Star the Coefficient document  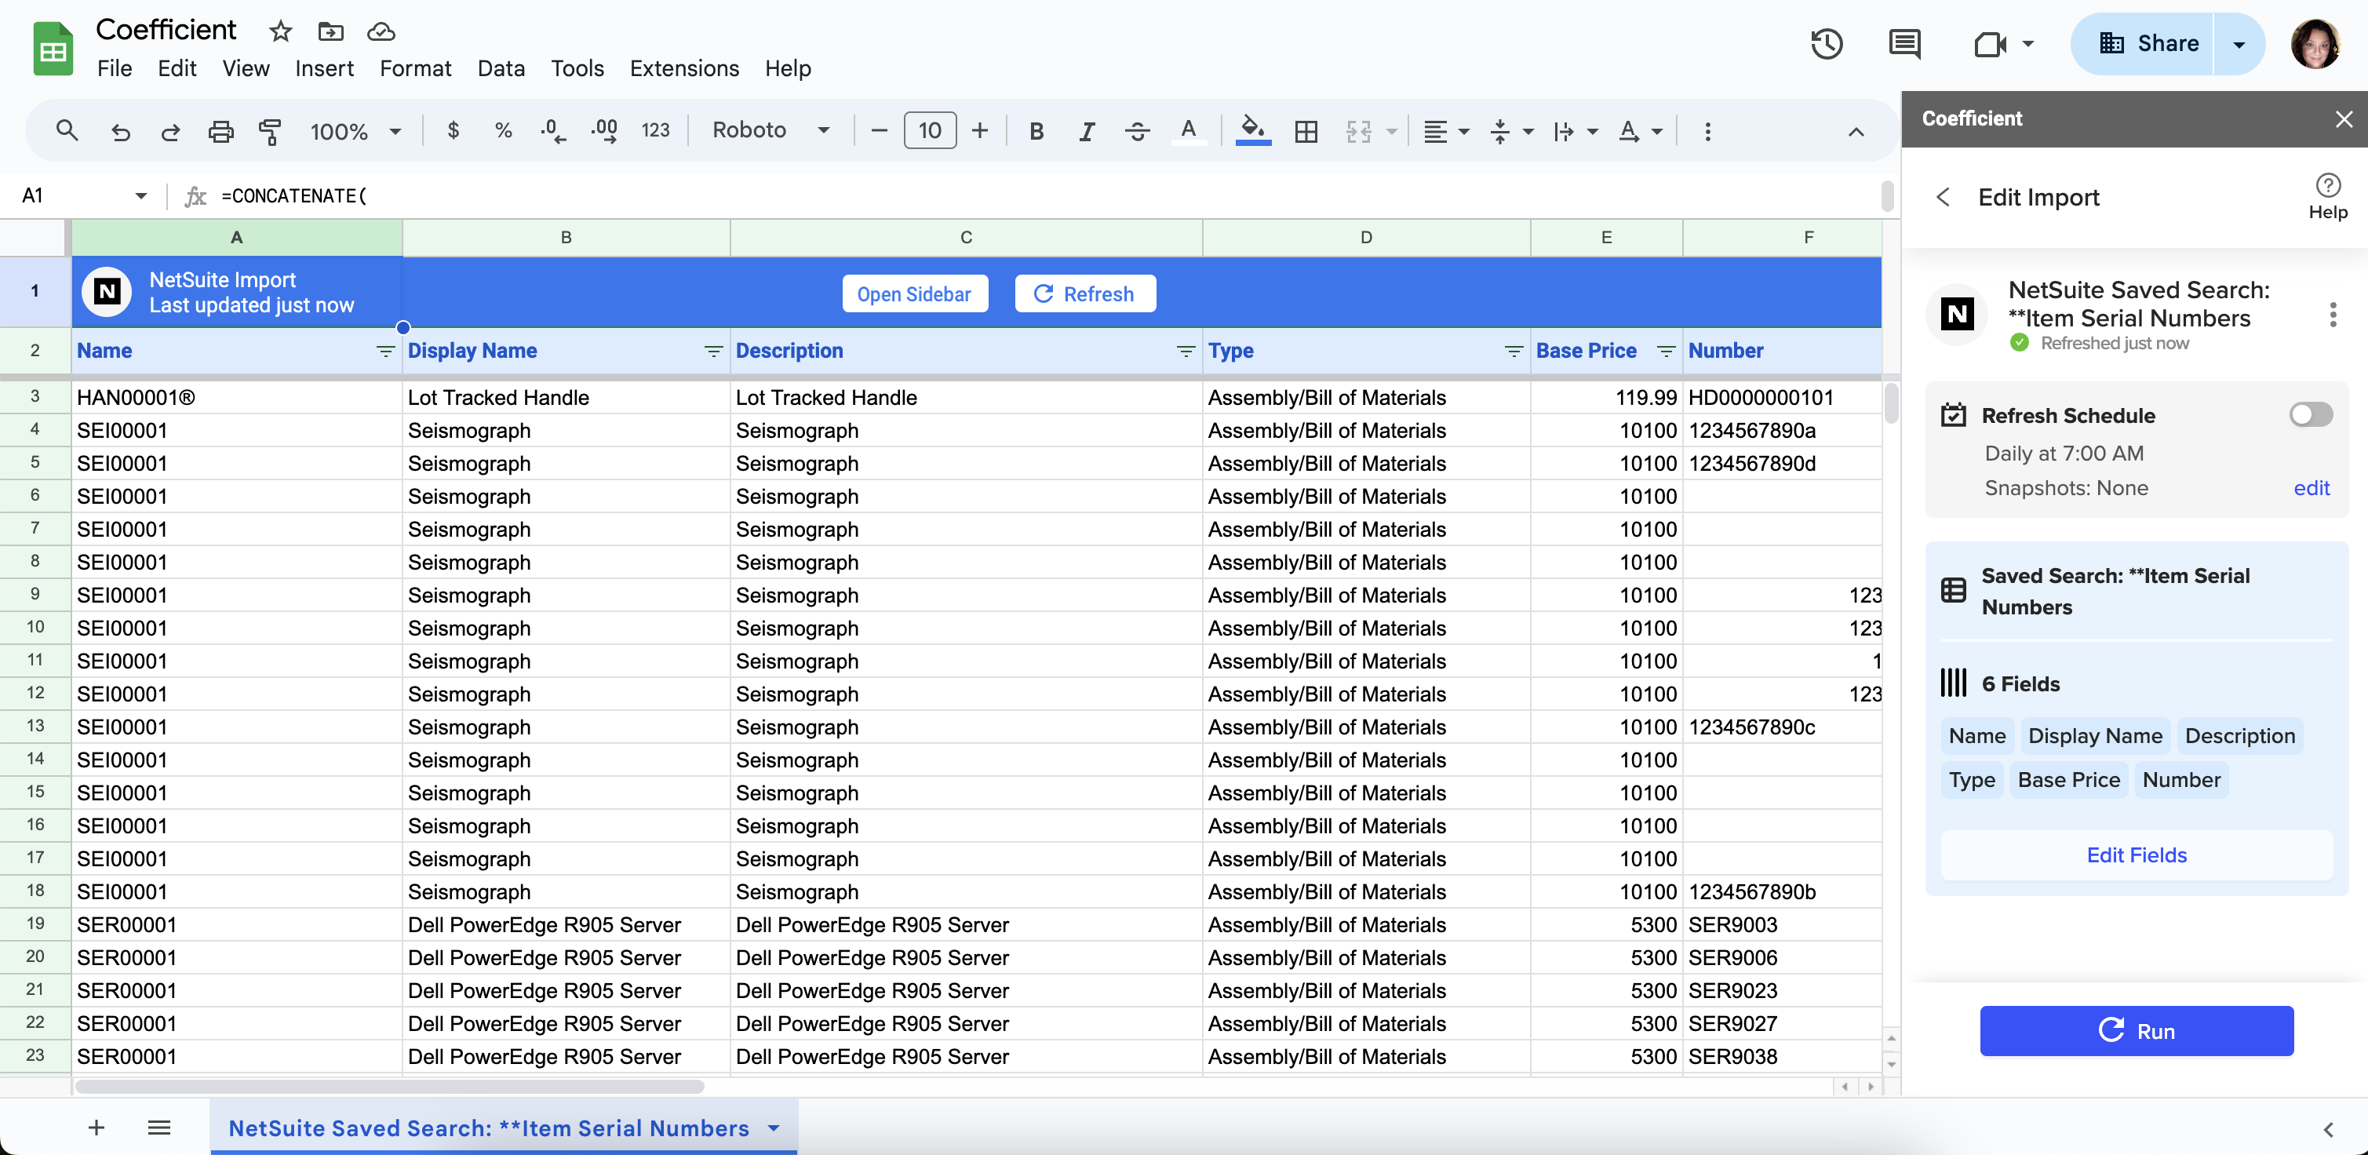pyautogui.click(x=280, y=31)
